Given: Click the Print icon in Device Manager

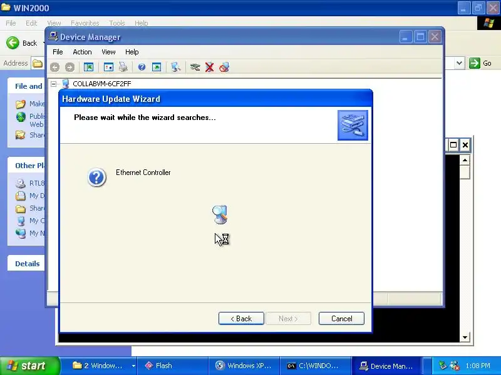Looking at the screenshot, I should click(x=123, y=67).
